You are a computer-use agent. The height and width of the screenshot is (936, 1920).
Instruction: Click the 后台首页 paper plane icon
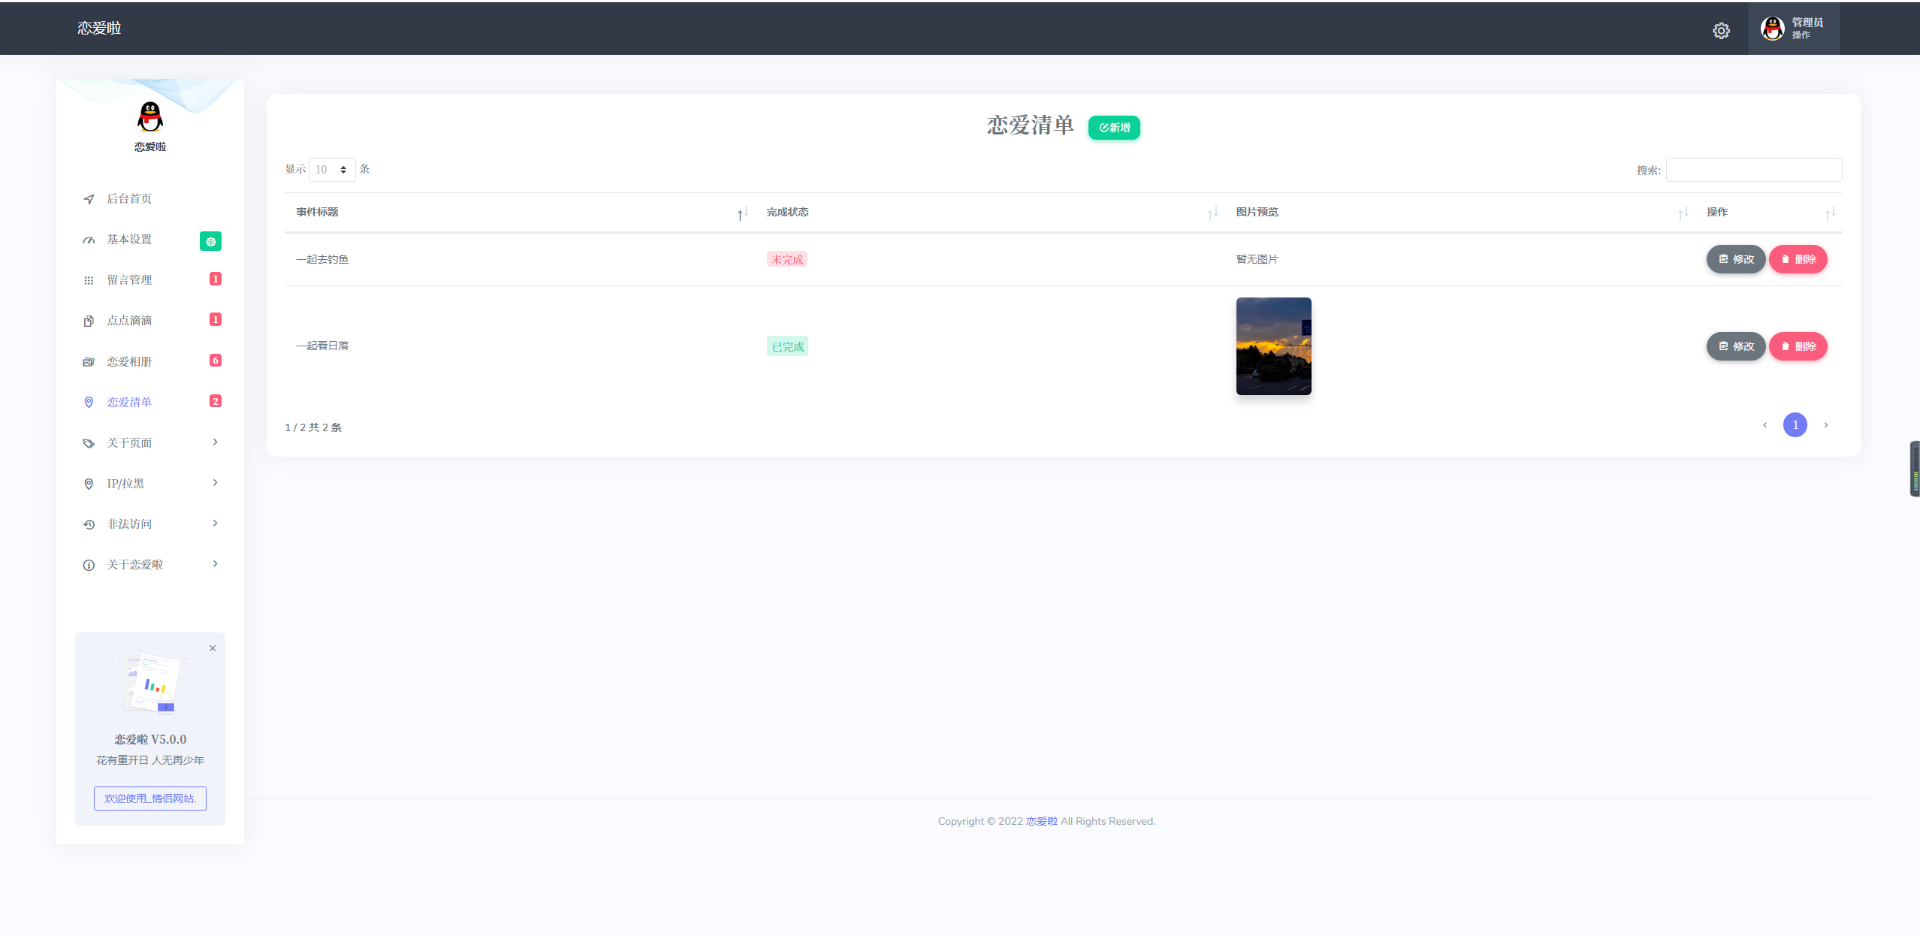pyautogui.click(x=89, y=199)
